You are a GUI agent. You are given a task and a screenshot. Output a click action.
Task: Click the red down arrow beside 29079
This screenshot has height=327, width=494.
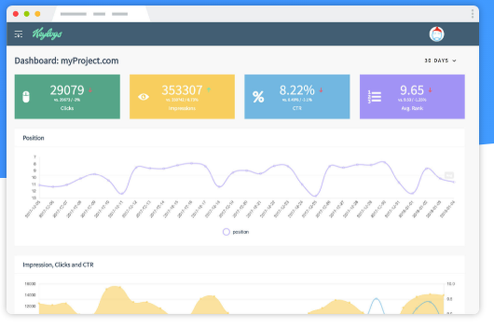(x=90, y=90)
